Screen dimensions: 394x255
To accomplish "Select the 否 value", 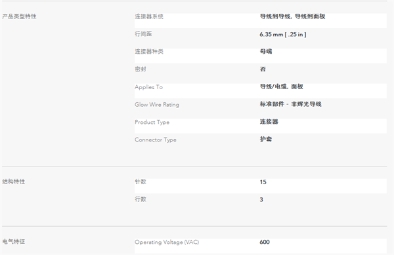I will point(263,69).
